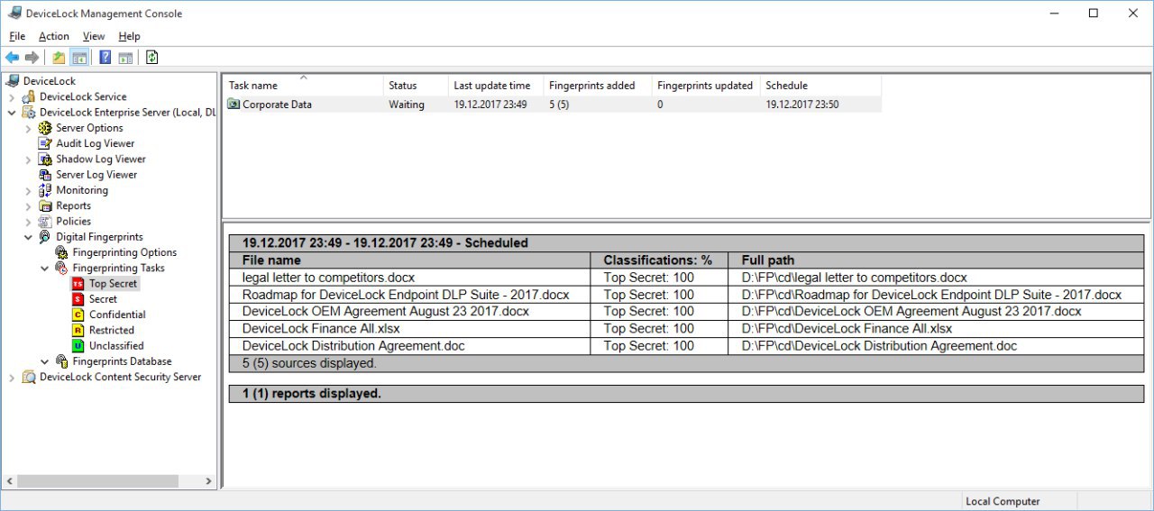This screenshot has width=1154, height=511.
Task: Click the tree pane scrollbar right arrow
Action: tap(208, 481)
